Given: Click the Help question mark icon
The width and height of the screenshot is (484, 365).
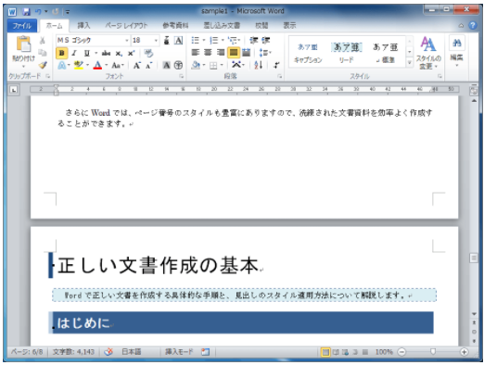Looking at the screenshot, I should tap(473, 25).
